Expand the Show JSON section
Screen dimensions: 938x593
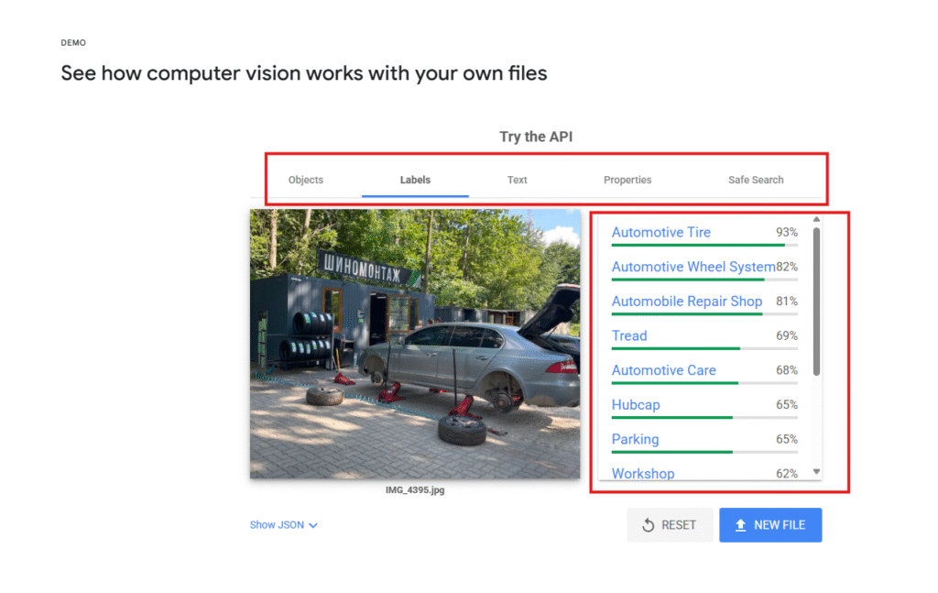pos(284,525)
